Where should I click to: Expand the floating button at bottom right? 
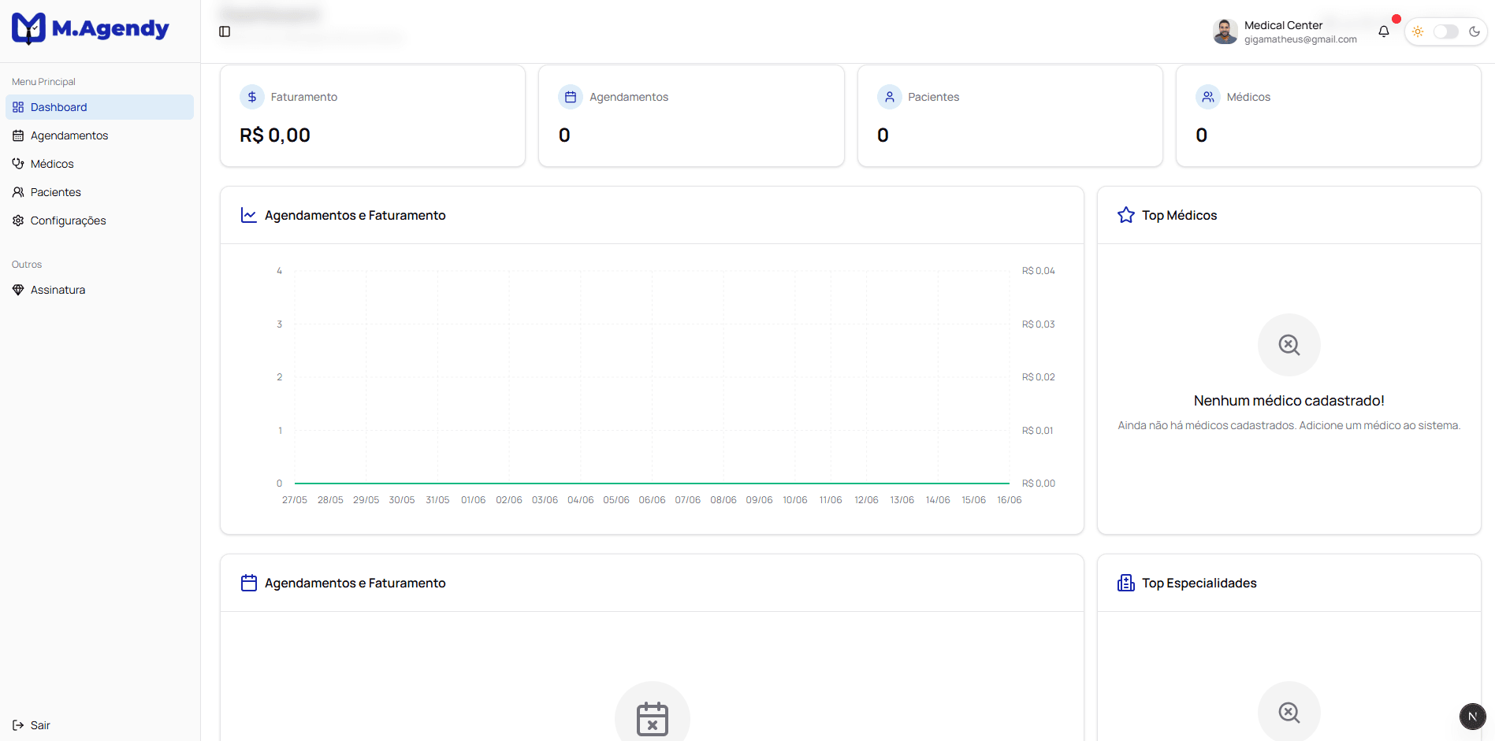coord(1472,717)
